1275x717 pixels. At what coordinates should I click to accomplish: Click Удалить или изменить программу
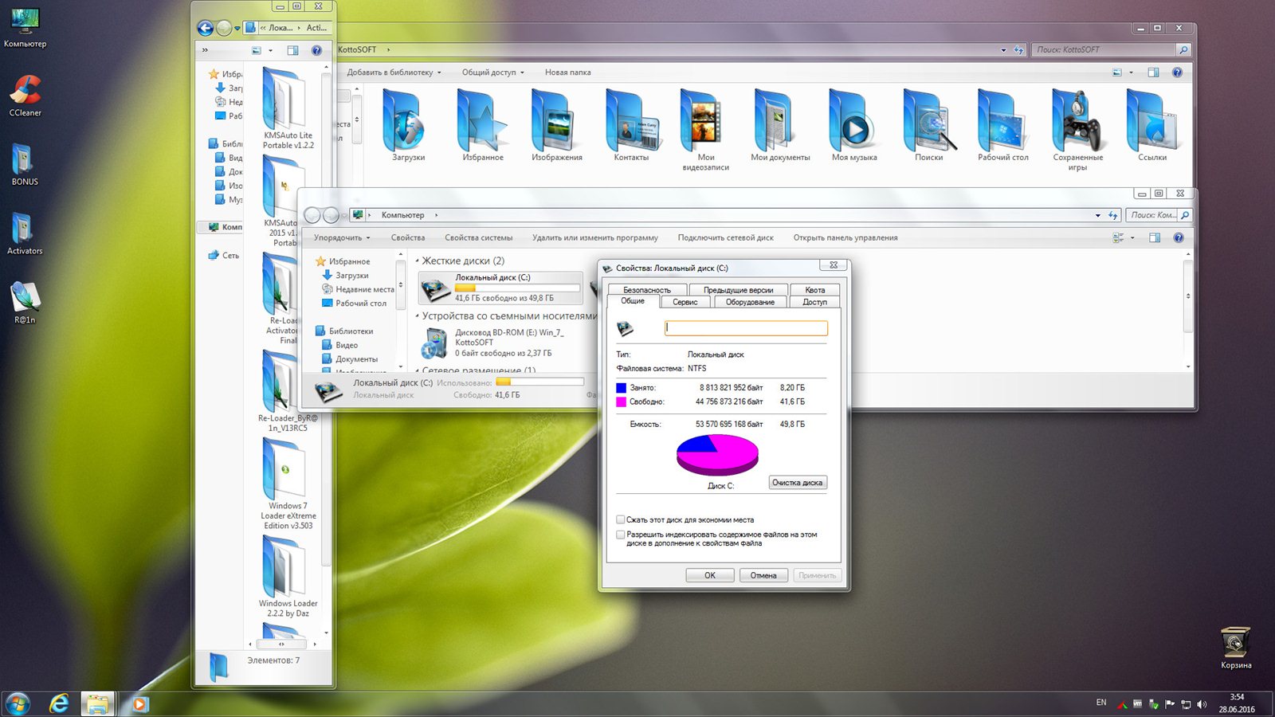[x=595, y=237]
